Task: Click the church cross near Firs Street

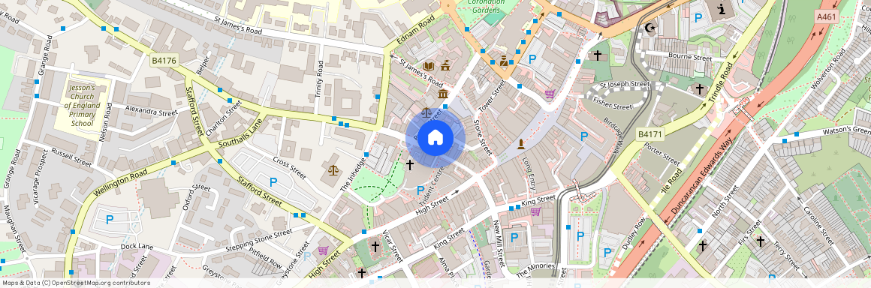Action: coord(761,241)
